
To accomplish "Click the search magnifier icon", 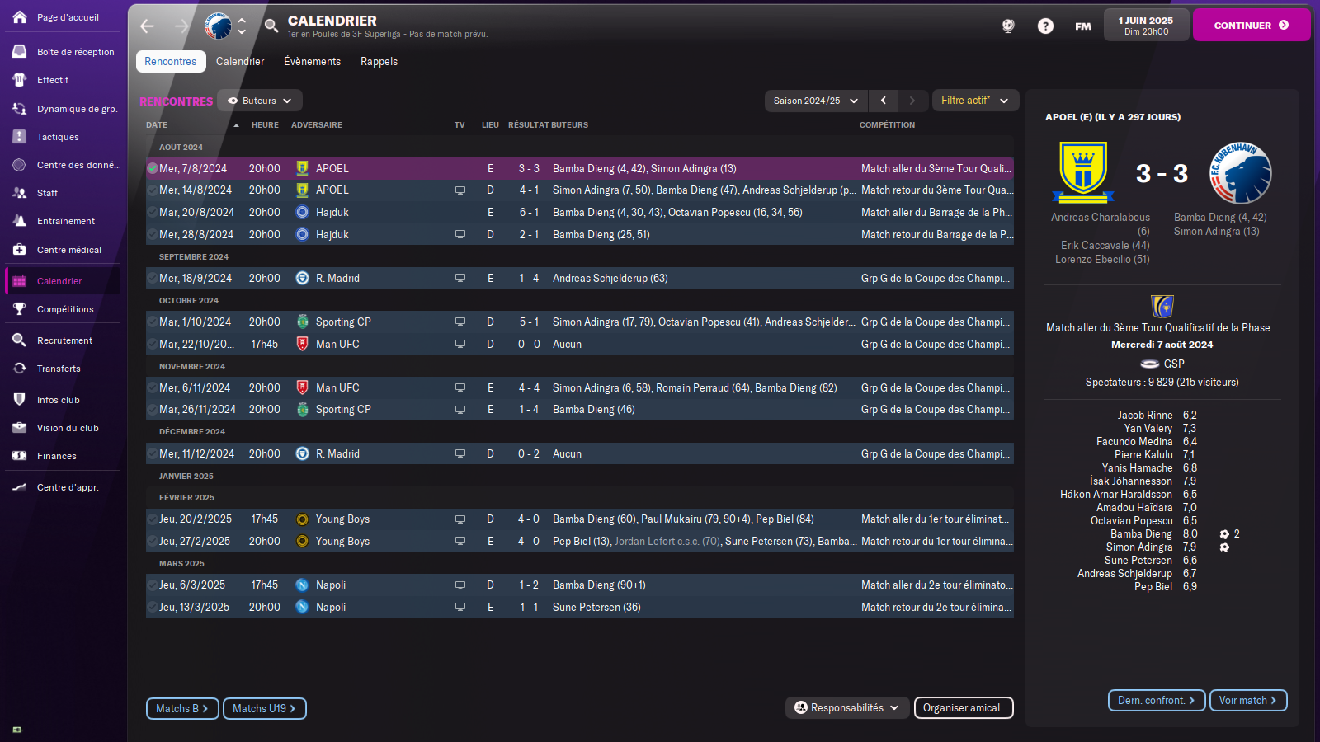I will pyautogui.click(x=271, y=26).
